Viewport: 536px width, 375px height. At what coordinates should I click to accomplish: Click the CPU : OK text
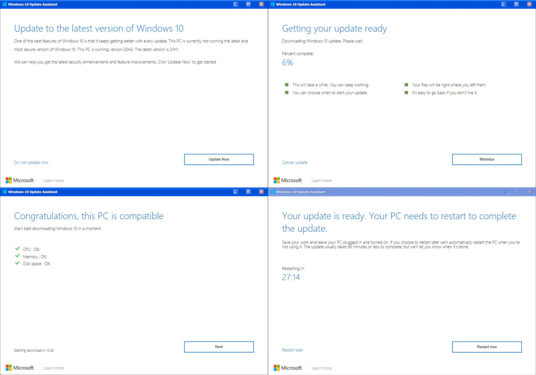coord(31,249)
